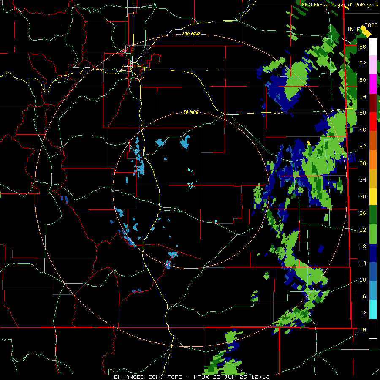Click the 58 value on the legend
The width and height of the screenshot is (380, 380).
(x=363, y=80)
